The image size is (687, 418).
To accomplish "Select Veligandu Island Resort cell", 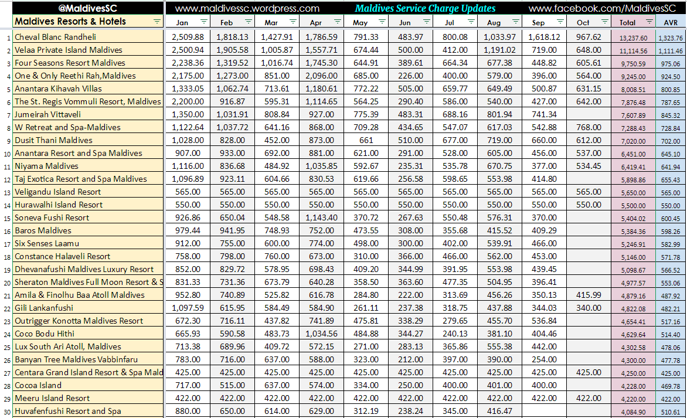I will coord(88,192).
